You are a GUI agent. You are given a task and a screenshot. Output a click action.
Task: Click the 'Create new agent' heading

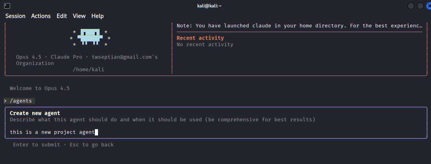(x=35, y=113)
